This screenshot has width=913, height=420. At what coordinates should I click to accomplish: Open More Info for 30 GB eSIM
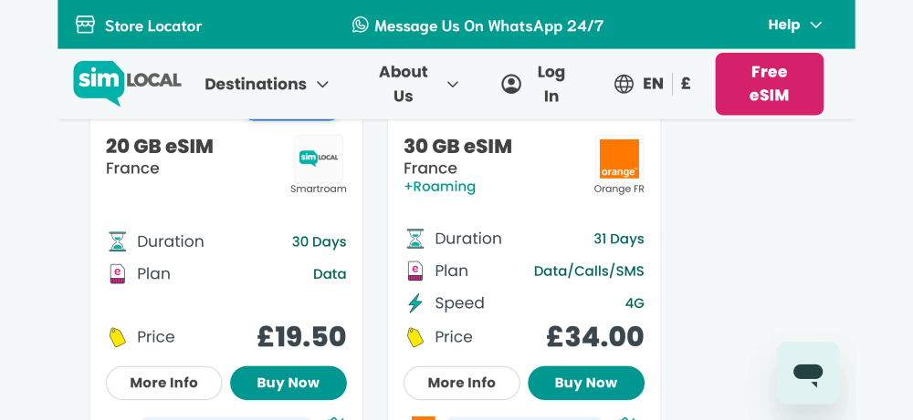461,383
